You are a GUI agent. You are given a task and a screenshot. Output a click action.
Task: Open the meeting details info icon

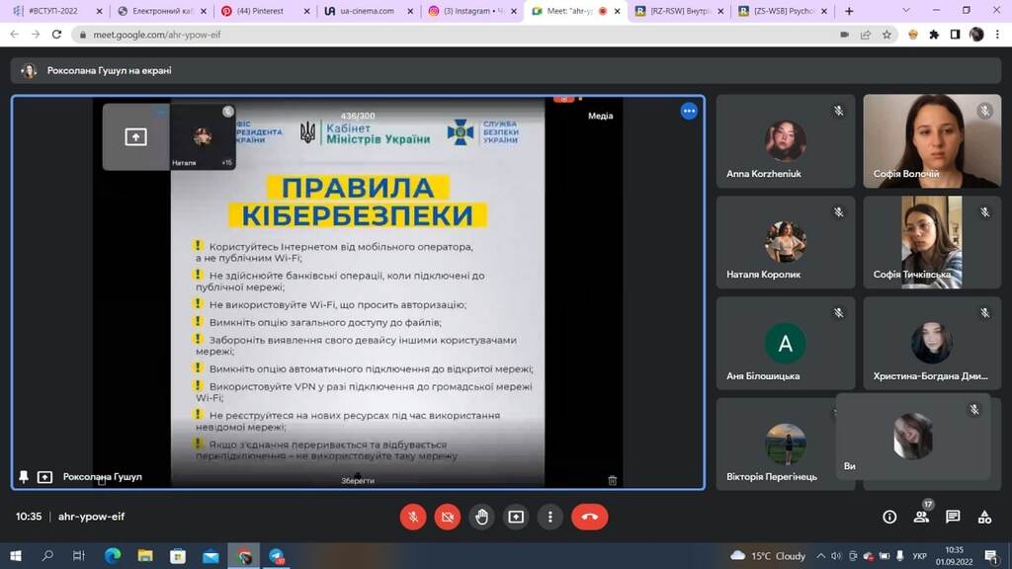[889, 517]
